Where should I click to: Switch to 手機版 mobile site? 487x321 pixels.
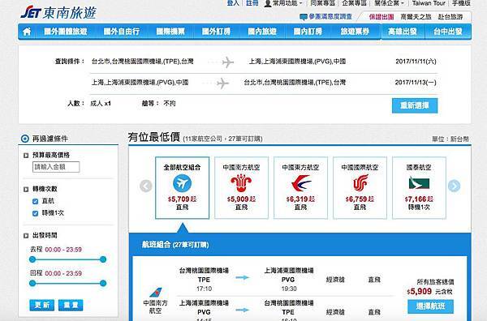point(461,3)
